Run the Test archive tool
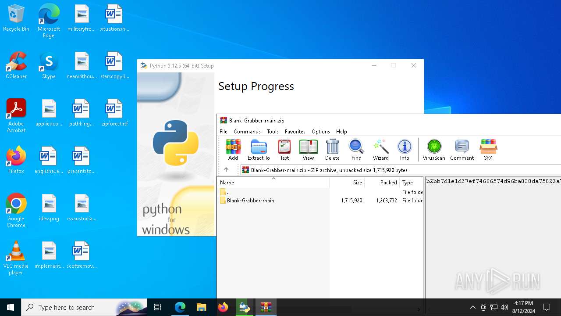Image resolution: width=561 pixels, height=316 pixels. tap(284, 150)
